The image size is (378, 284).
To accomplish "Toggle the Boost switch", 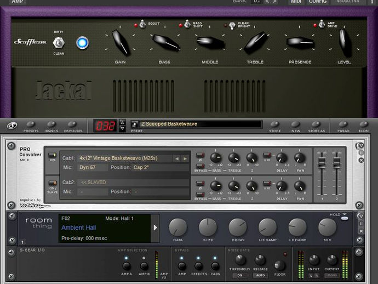I will pyautogui.click(x=143, y=24).
